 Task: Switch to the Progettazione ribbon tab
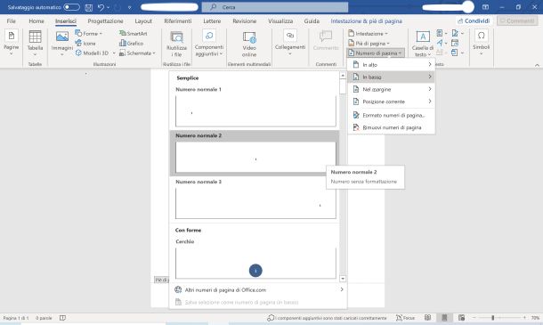pos(105,21)
